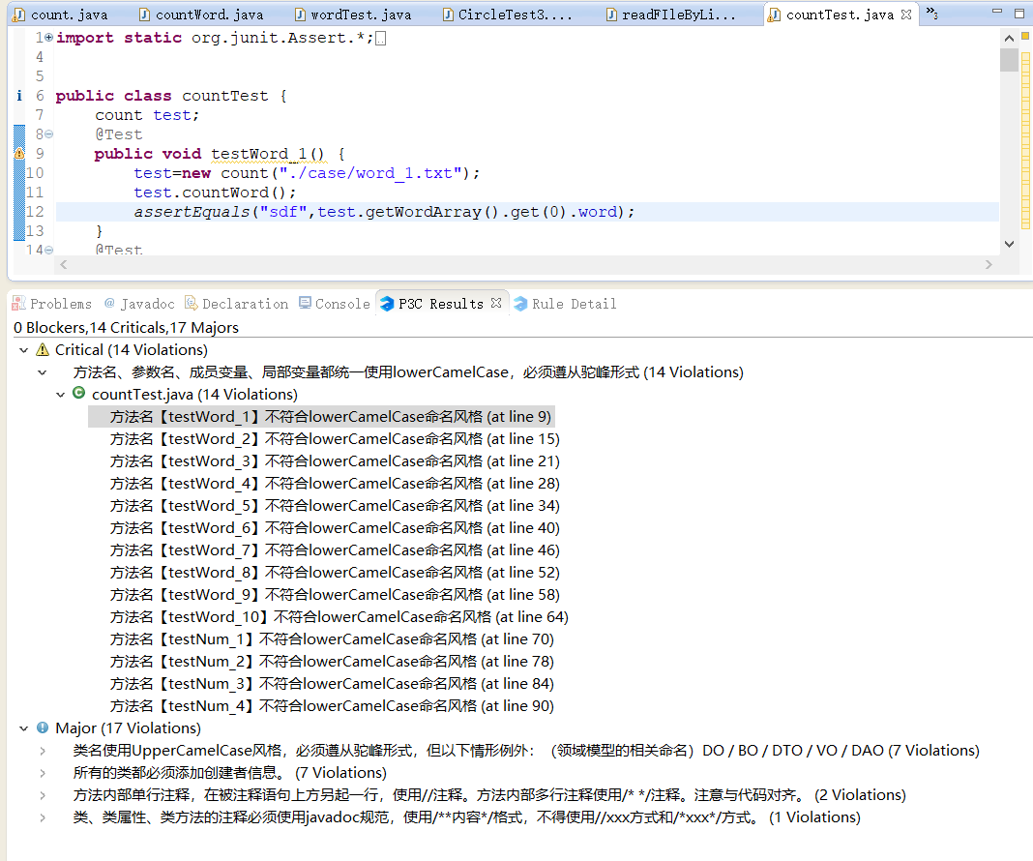This screenshot has width=1033, height=861.
Task: Collapse the Critical violations group
Action: [23, 350]
